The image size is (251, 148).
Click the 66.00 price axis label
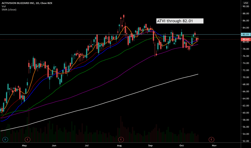pyautogui.click(x=246, y=91)
